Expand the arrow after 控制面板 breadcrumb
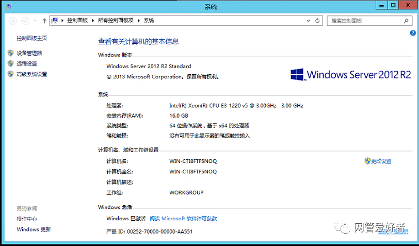 click(93, 21)
